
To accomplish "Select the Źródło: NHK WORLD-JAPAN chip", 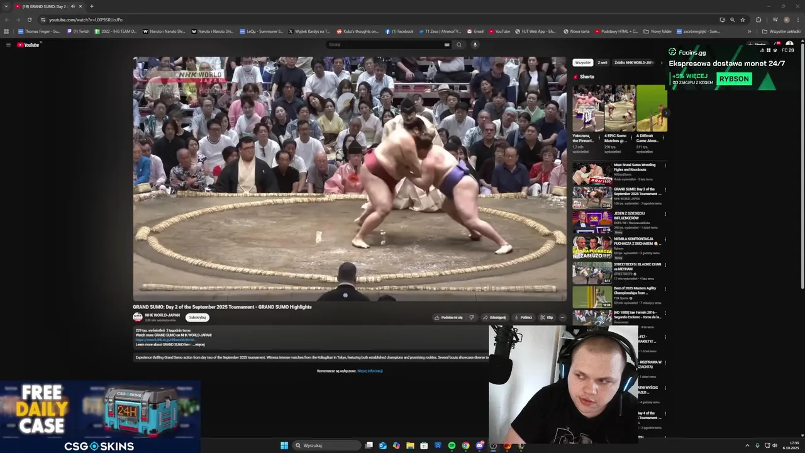I will 634,63.
